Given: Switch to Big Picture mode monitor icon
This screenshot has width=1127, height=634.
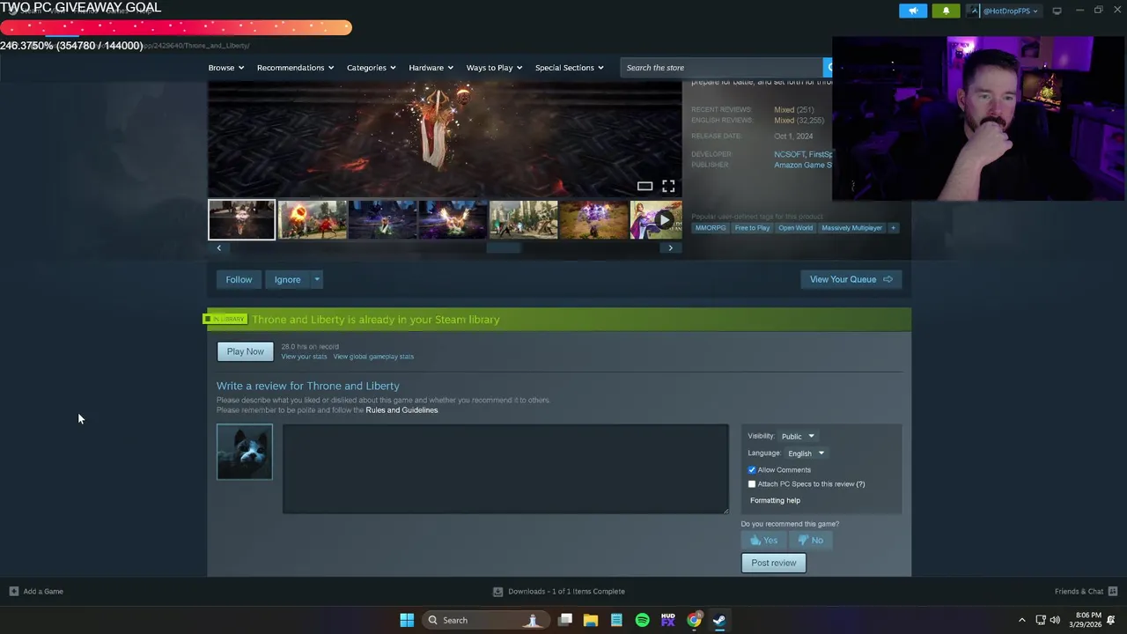Looking at the screenshot, I should pyautogui.click(x=1057, y=11).
